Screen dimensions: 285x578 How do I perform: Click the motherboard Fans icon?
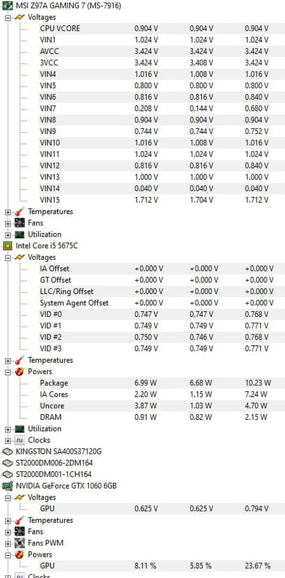(19, 223)
